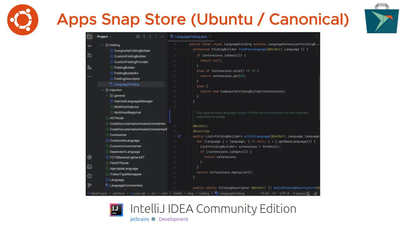Select ASTNode in project tree
This screenshot has height=228, width=406.
[x=115, y=118]
